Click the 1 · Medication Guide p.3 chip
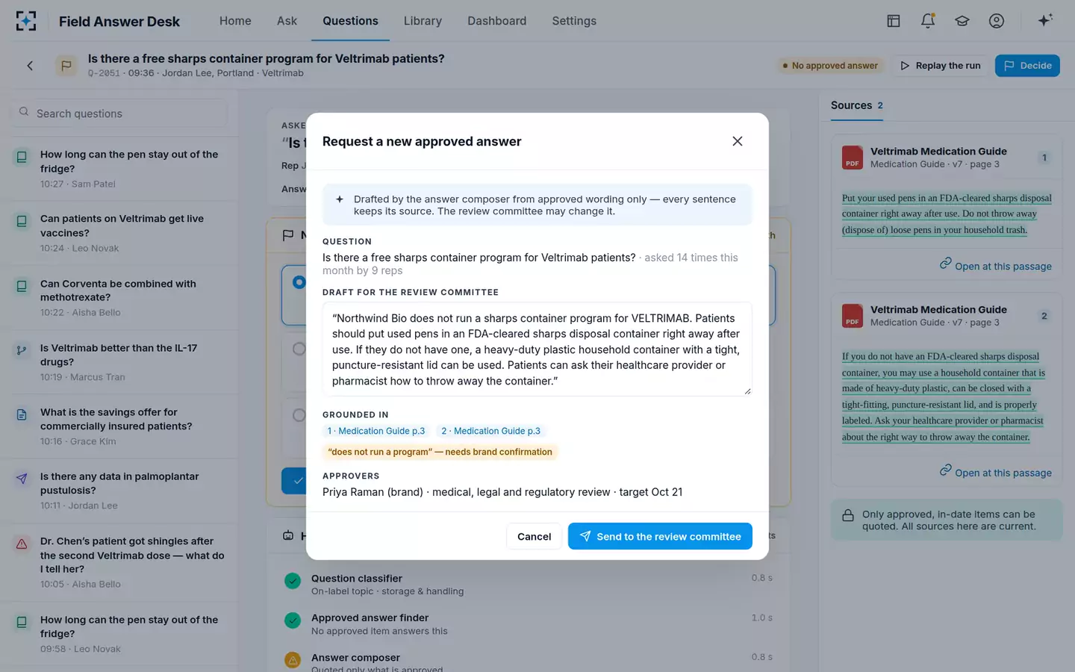 pyautogui.click(x=376, y=431)
